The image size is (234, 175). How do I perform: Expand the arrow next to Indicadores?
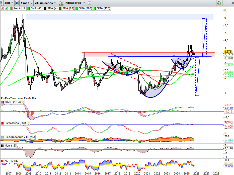click(x=84, y=3)
